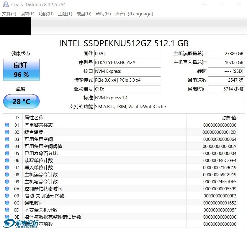
Task: Open the 文件(F) menu
Action: (9, 14)
